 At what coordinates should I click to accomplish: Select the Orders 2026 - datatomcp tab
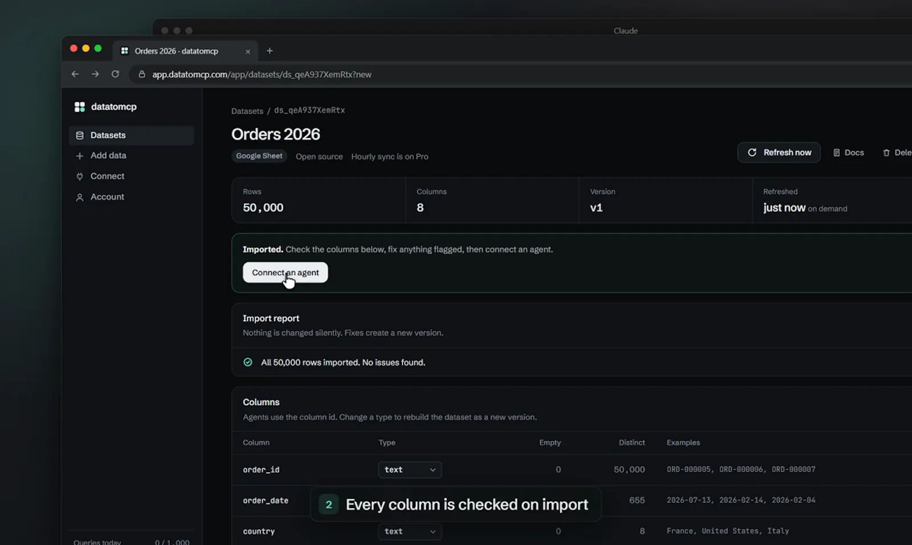[x=185, y=51]
